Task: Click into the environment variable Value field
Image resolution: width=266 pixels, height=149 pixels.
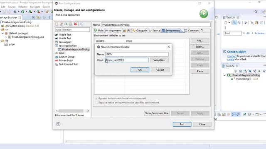Action: coord(127,60)
